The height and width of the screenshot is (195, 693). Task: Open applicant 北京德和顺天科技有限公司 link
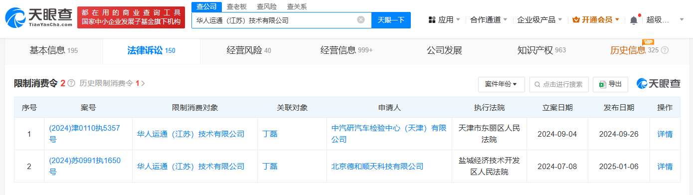377,166
